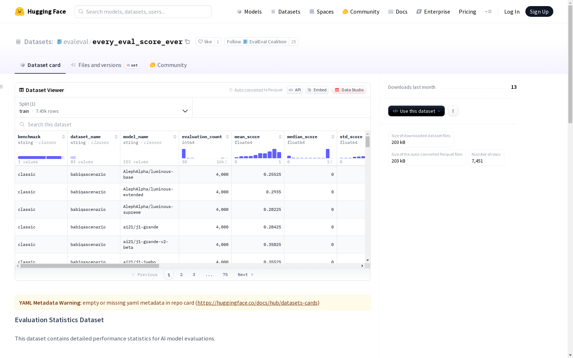
Task: Open the Use this dataset dropdown
Action: click(x=416, y=111)
